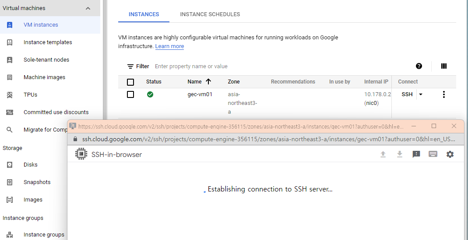Sort by the Name column arrow
The height and width of the screenshot is (240, 468).
pyautogui.click(x=208, y=81)
